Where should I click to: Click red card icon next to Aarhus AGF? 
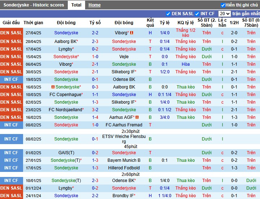point(137,117)
